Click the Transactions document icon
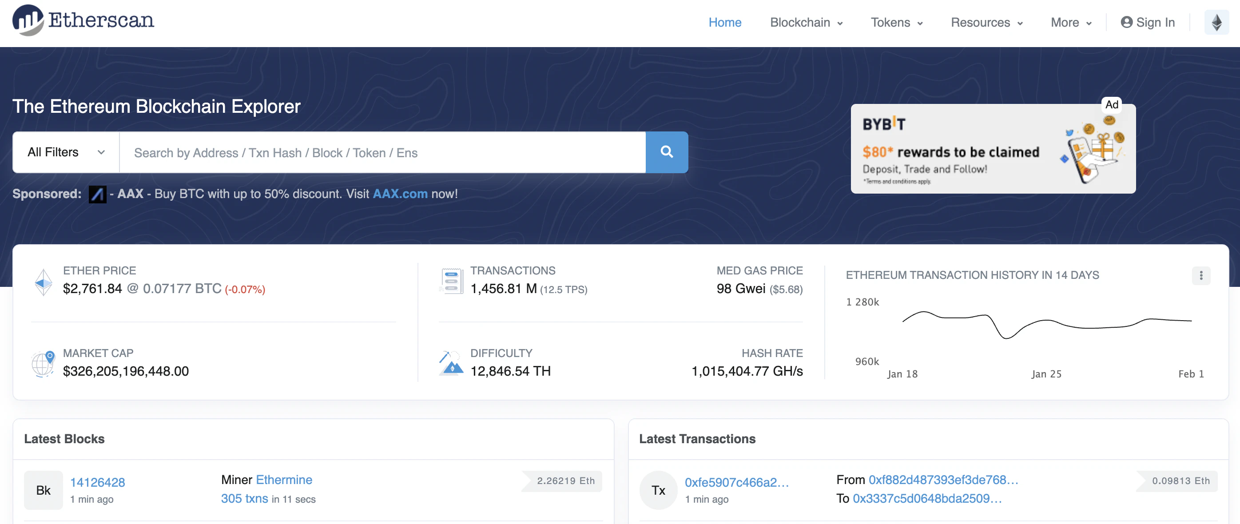 coord(451,281)
